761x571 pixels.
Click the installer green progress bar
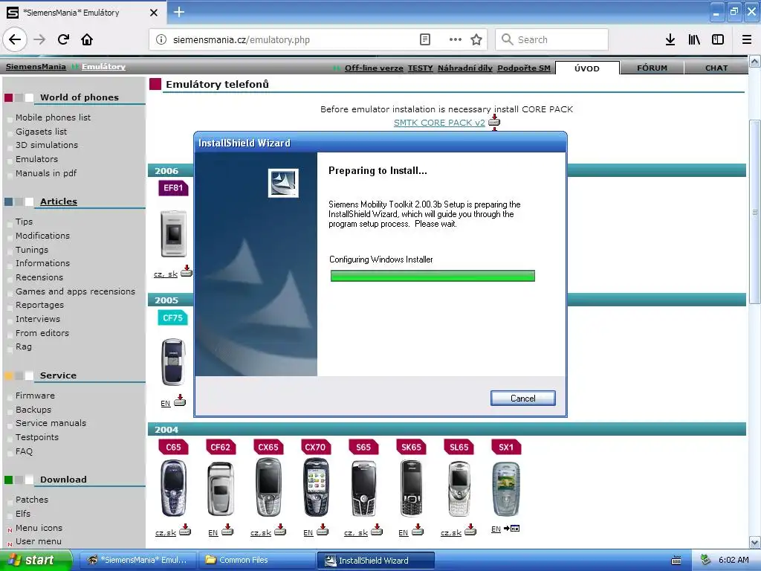[x=433, y=276]
